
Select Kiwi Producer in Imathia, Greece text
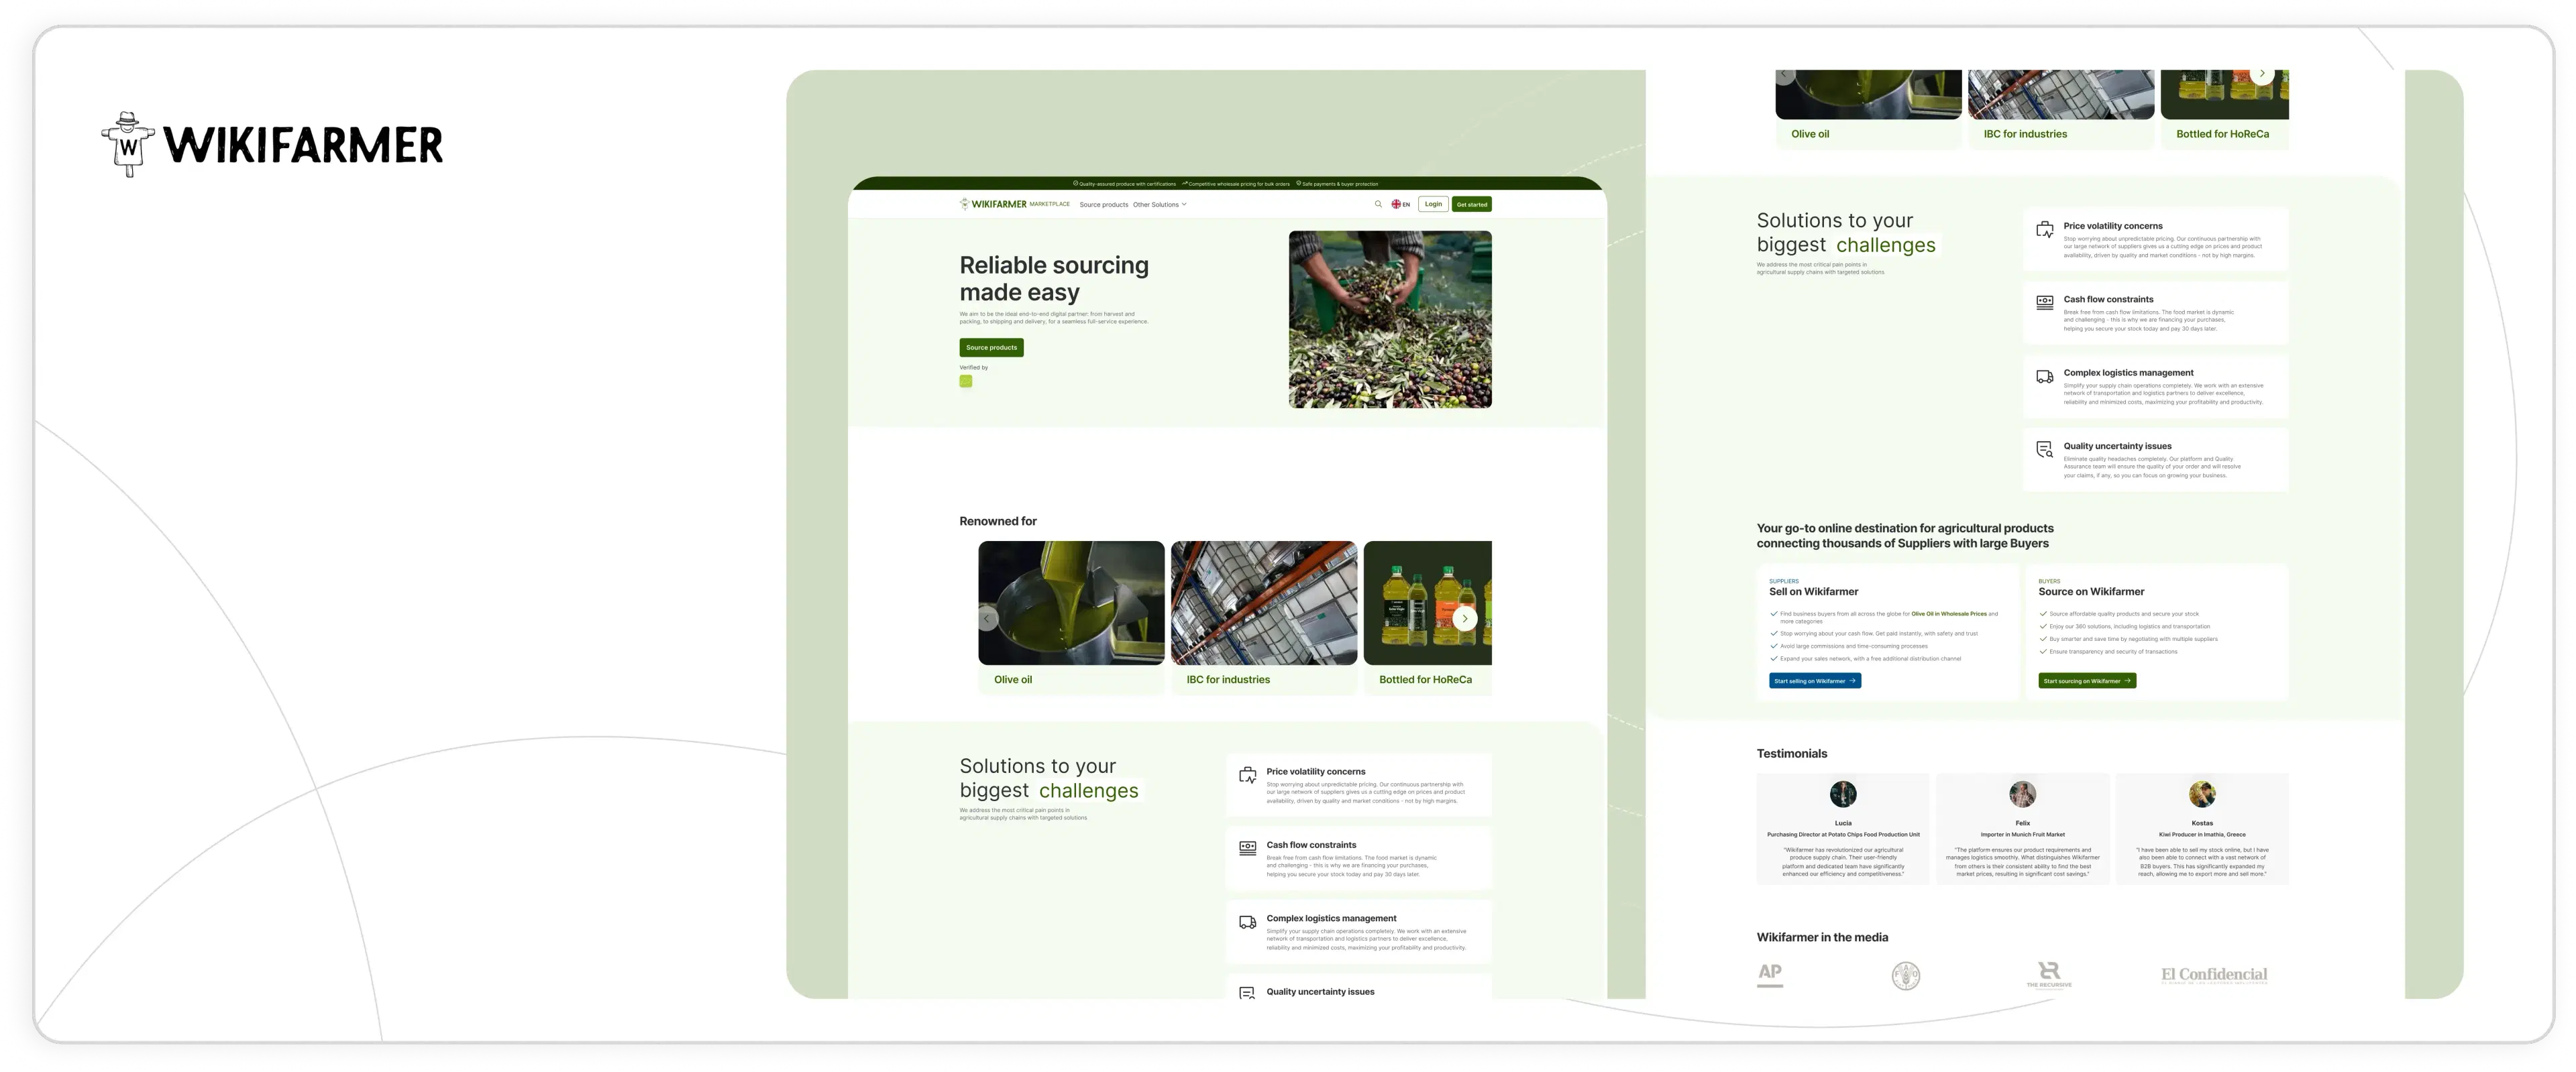[x=2202, y=834]
